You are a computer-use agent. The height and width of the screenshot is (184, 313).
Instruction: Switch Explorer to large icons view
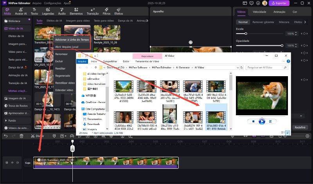point(288,132)
